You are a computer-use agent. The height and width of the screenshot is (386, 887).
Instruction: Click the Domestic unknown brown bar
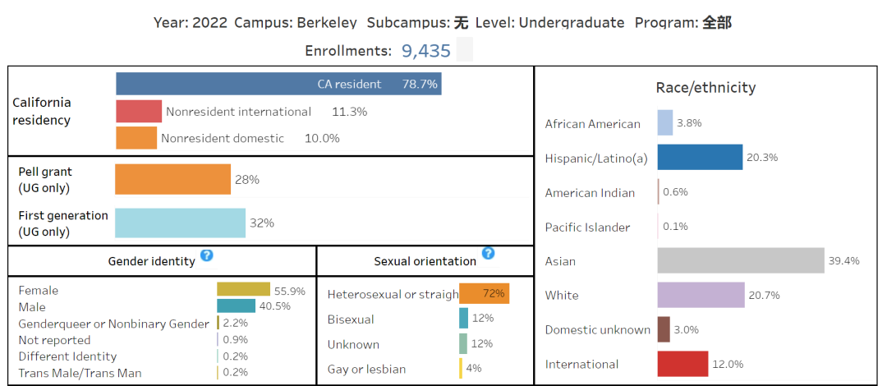(x=664, y=329)
